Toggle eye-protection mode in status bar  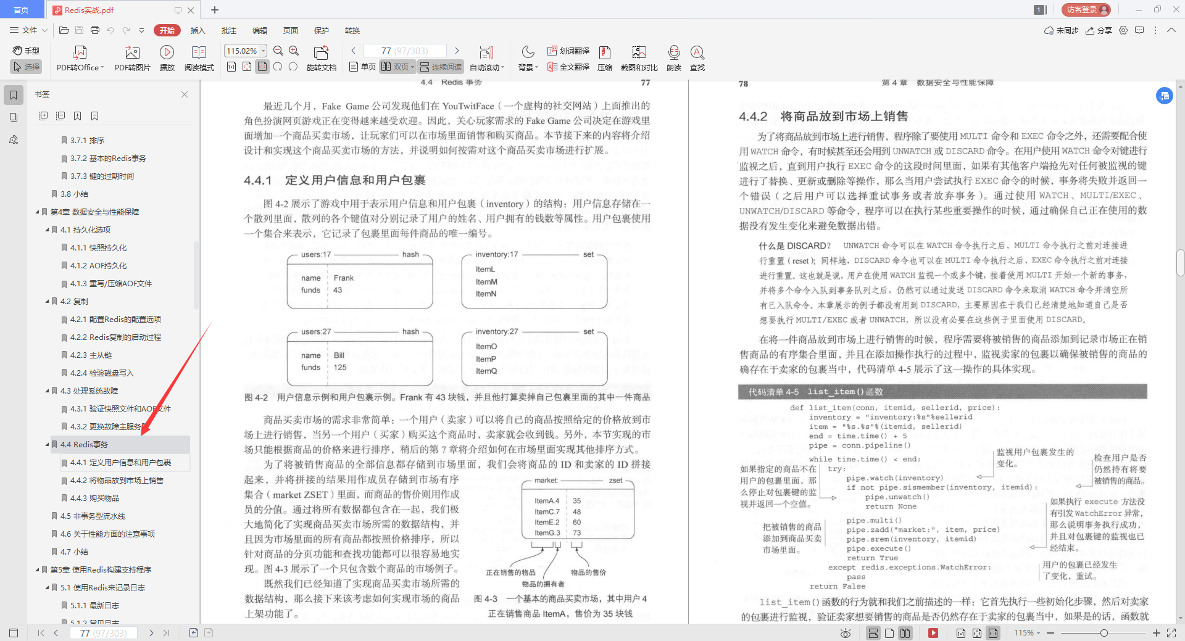coord(844,633)
